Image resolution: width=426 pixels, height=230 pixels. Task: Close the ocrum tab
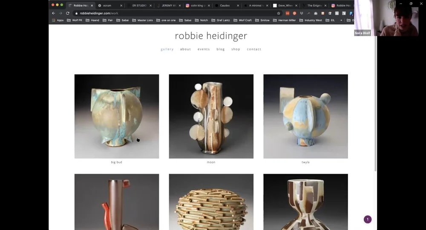(x=121, y=6)
